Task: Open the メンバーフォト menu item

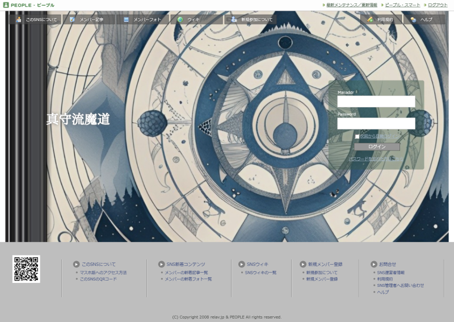Action: (x=146, y=19)
